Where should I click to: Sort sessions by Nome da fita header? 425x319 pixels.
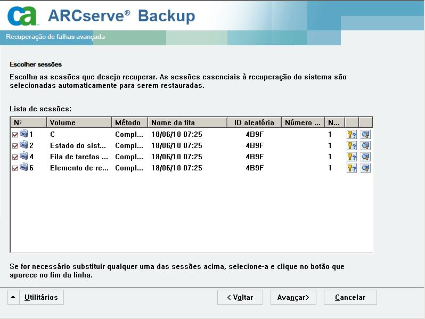click(x=187, y=122)
